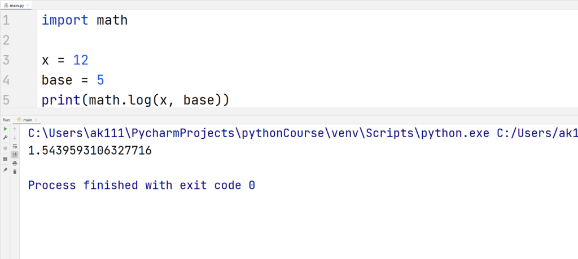This screenshot has height=259, width=578.
Task: Click the green Rerun main button
Action: coord(5,129)
